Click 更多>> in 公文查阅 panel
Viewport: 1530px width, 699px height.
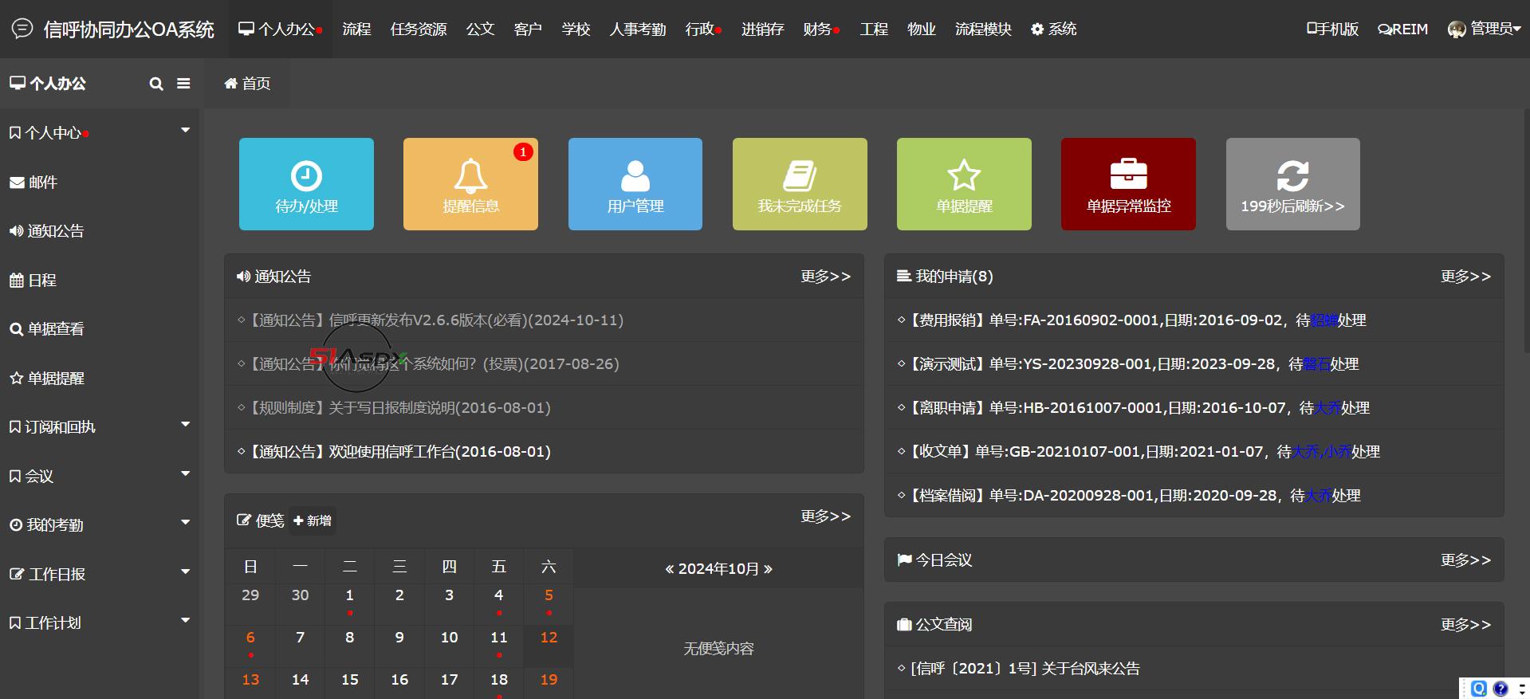point(1465,625)
